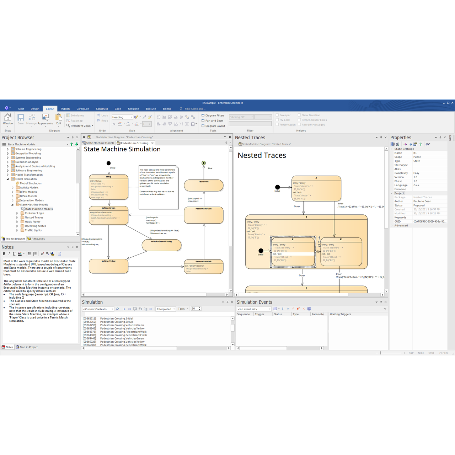Click the red double-lightning icon in Simulation Events
The height and width of the screenshot is (455, 455).
tap(298, 309)
